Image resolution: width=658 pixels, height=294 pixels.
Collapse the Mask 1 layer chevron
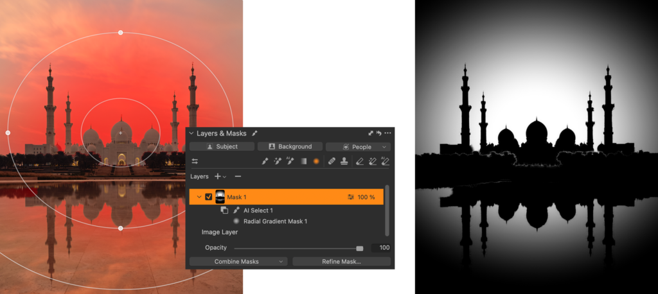point(199,197)
